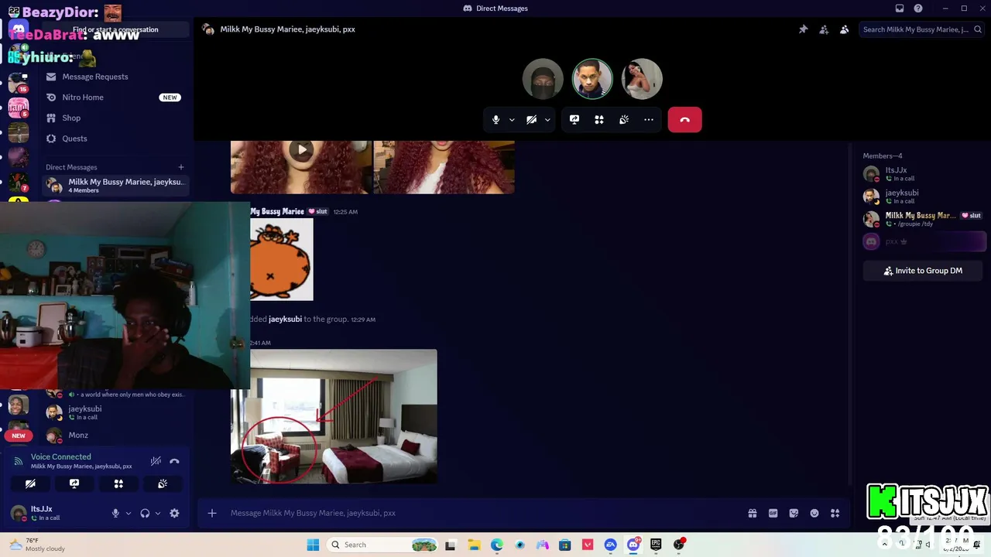
Task: Open Epic Games Launcher from taskbar
Action: (x=656, y=545)
